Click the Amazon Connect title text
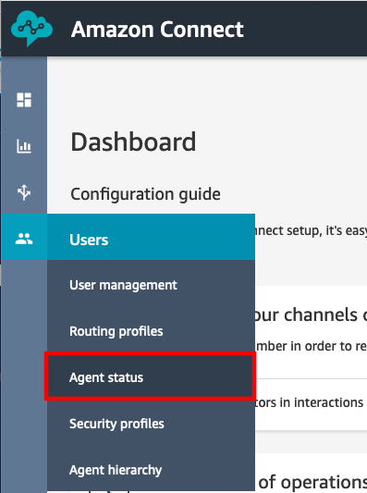Viewport: 367px width, 493px height. [x=157, y=30]
